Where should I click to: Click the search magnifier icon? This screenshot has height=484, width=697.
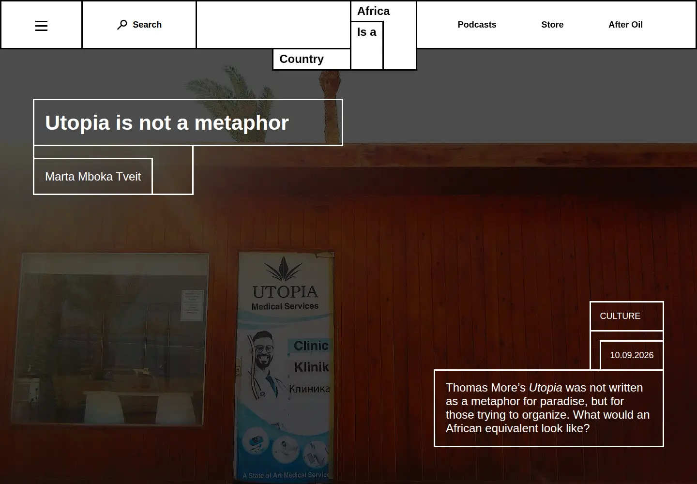tap(122, 25)
